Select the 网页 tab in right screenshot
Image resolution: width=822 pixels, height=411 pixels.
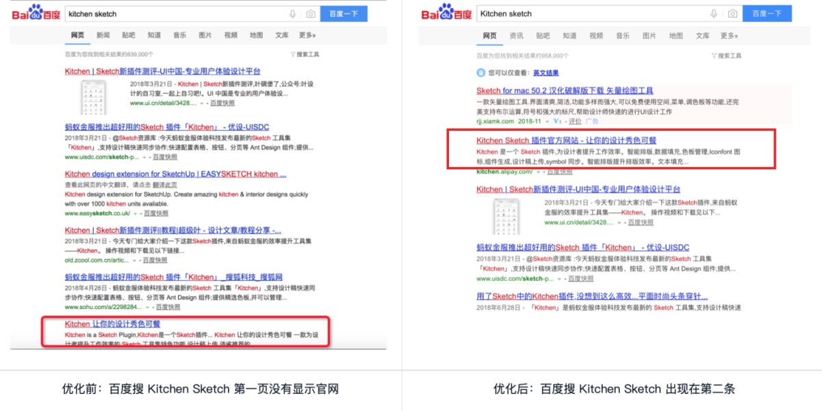tap(490, 36)
